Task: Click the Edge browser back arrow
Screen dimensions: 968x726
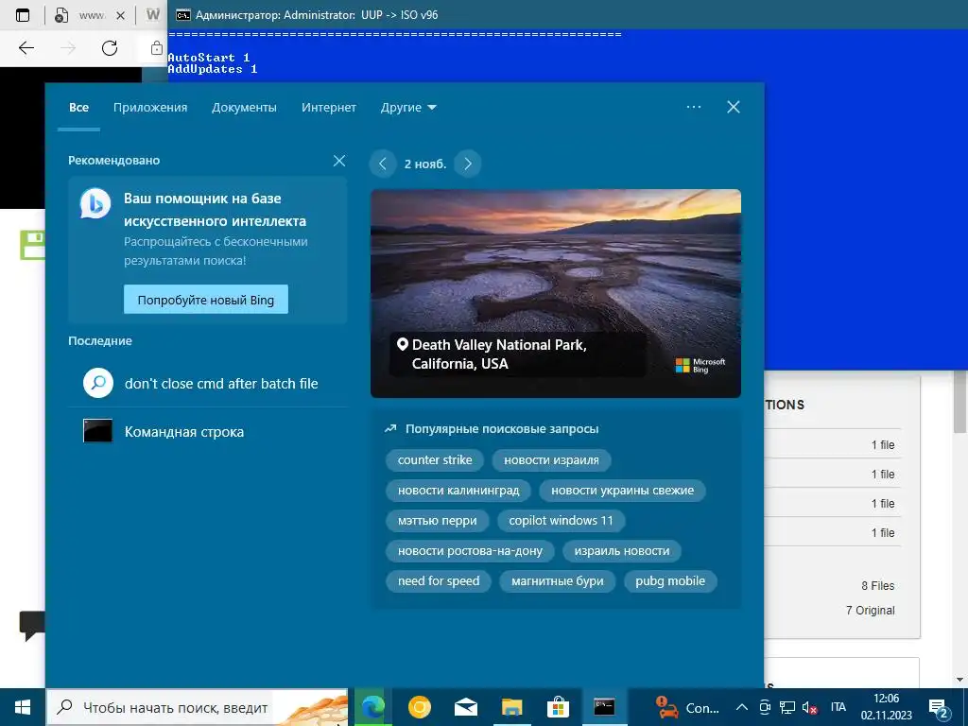Action: 26,47
